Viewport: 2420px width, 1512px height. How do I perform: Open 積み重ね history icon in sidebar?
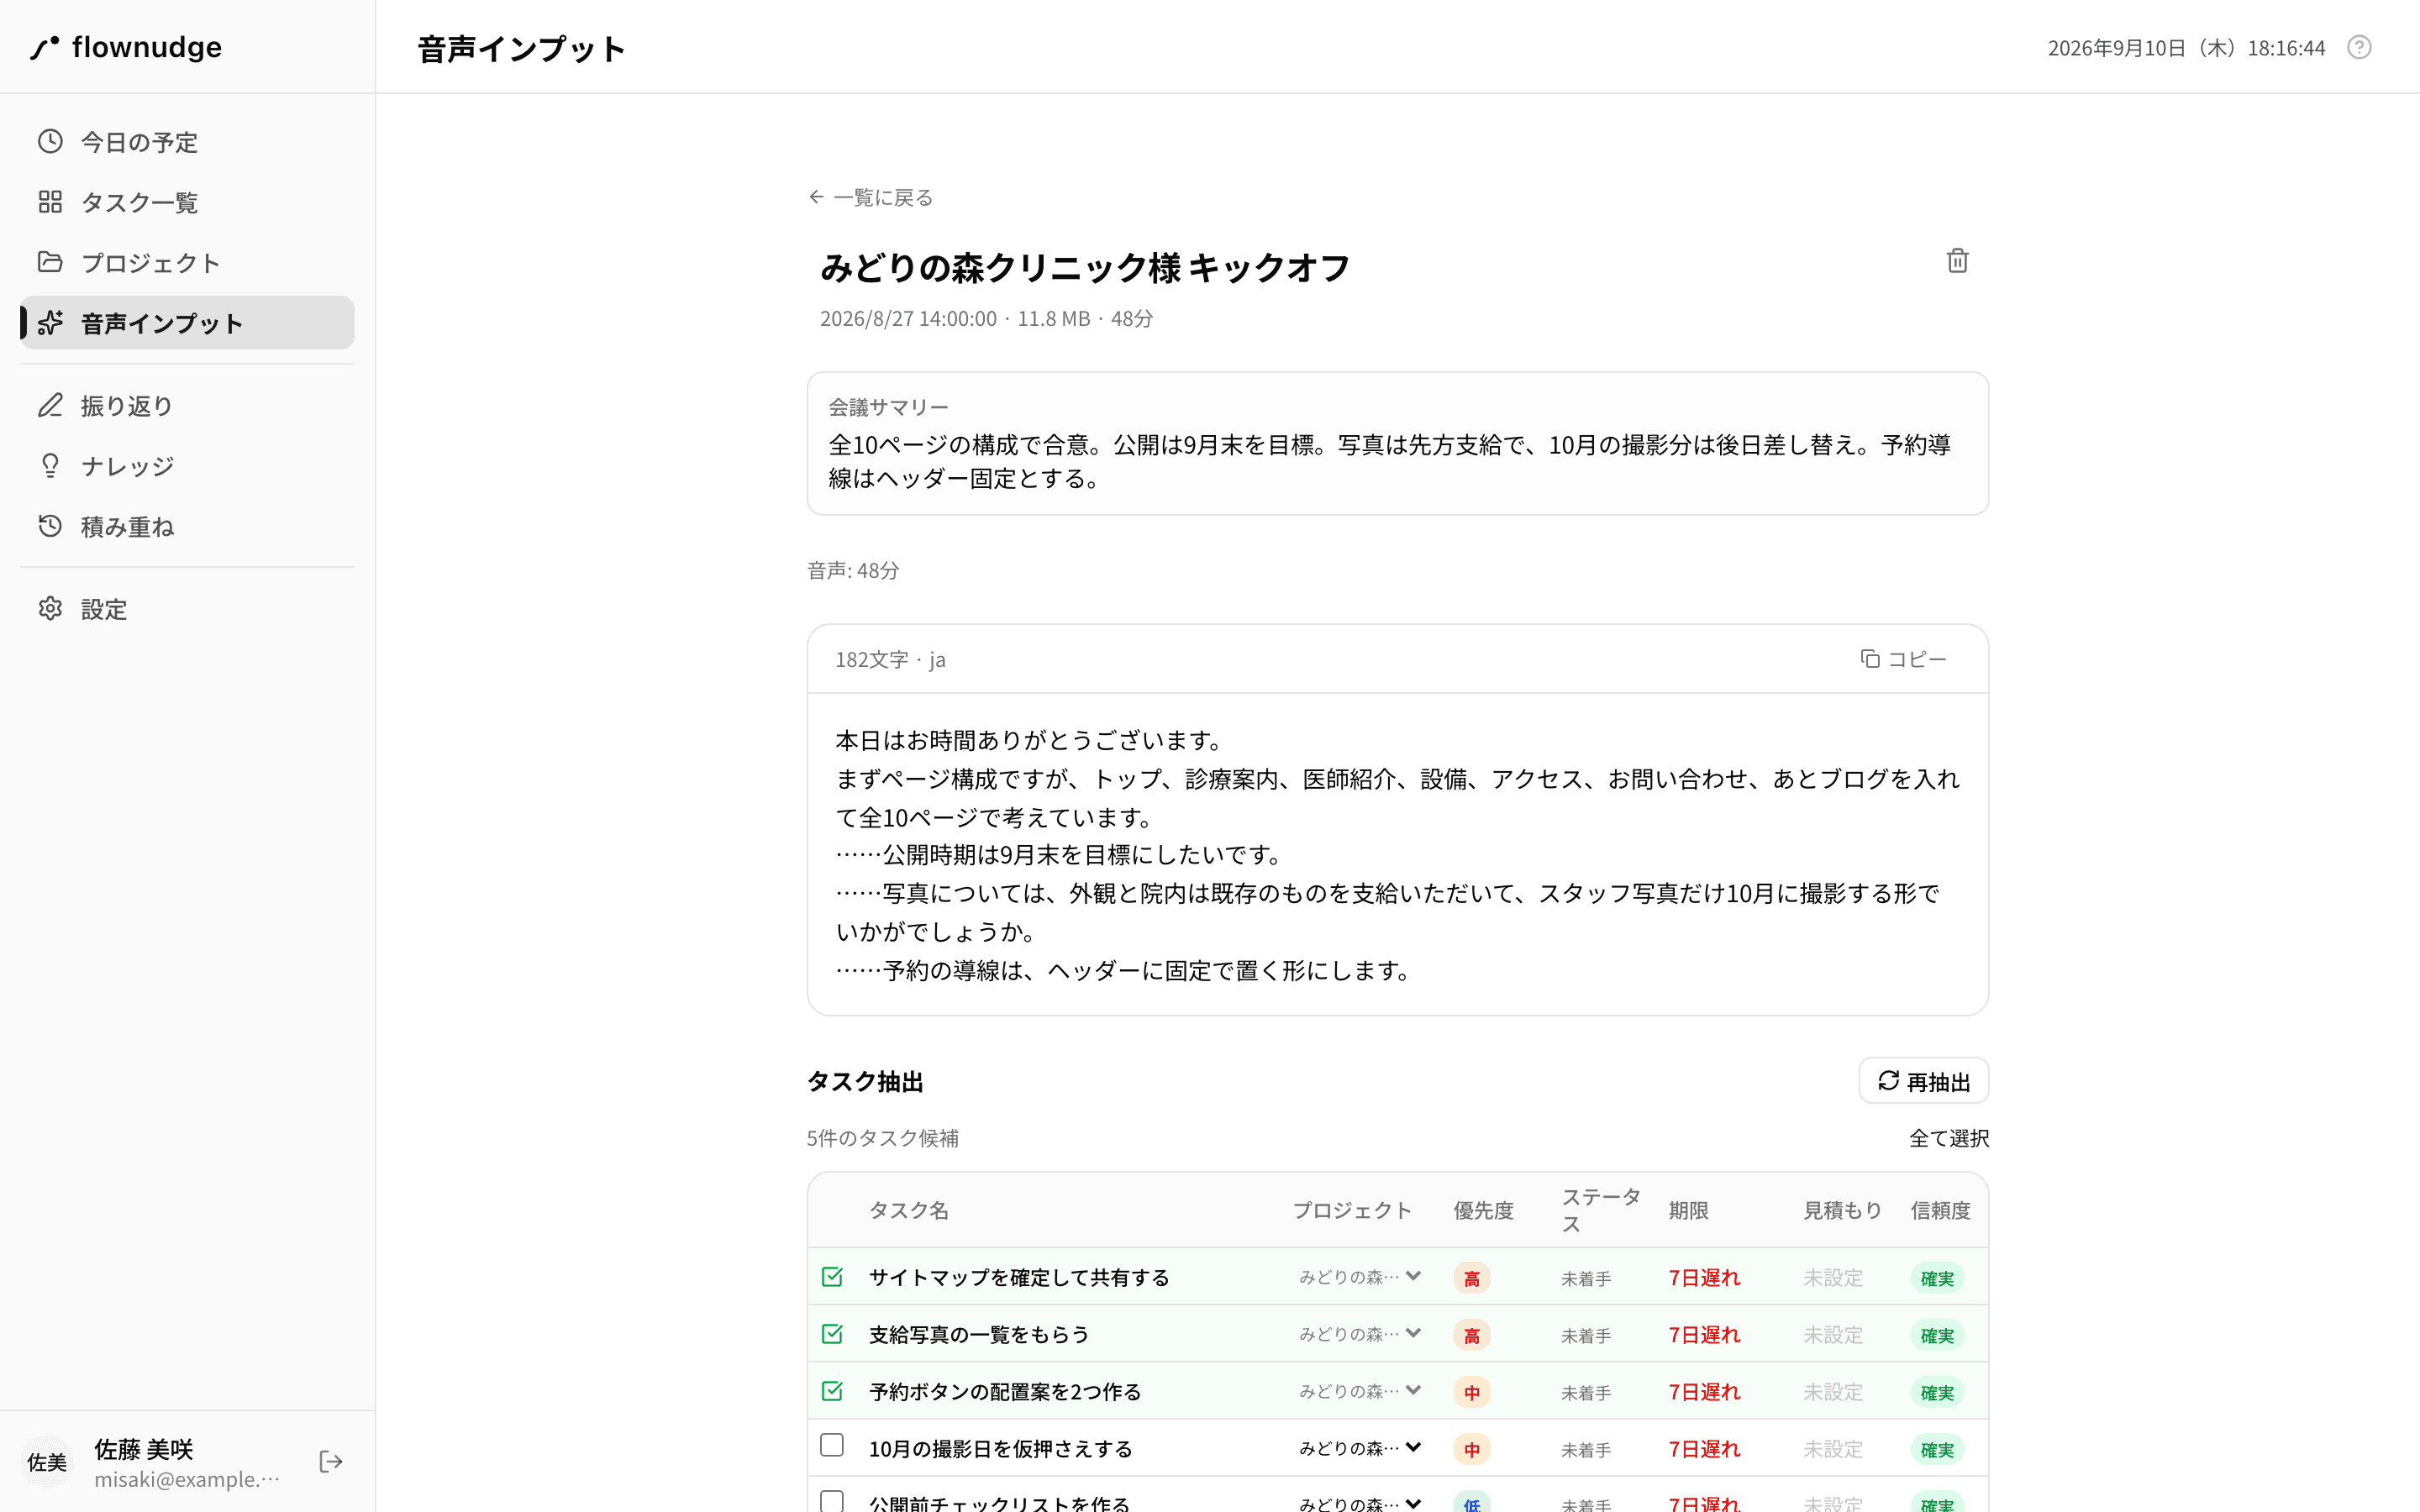[x=50, y=526]
